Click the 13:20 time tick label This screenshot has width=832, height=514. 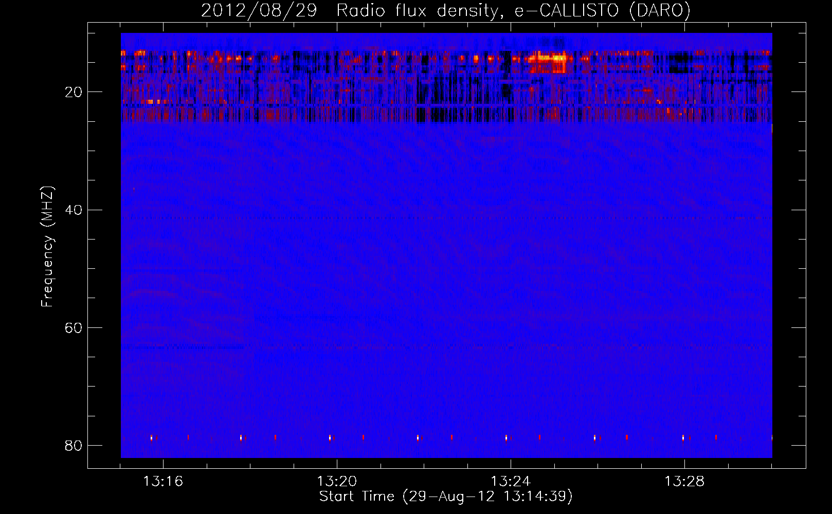pos(337,482)
